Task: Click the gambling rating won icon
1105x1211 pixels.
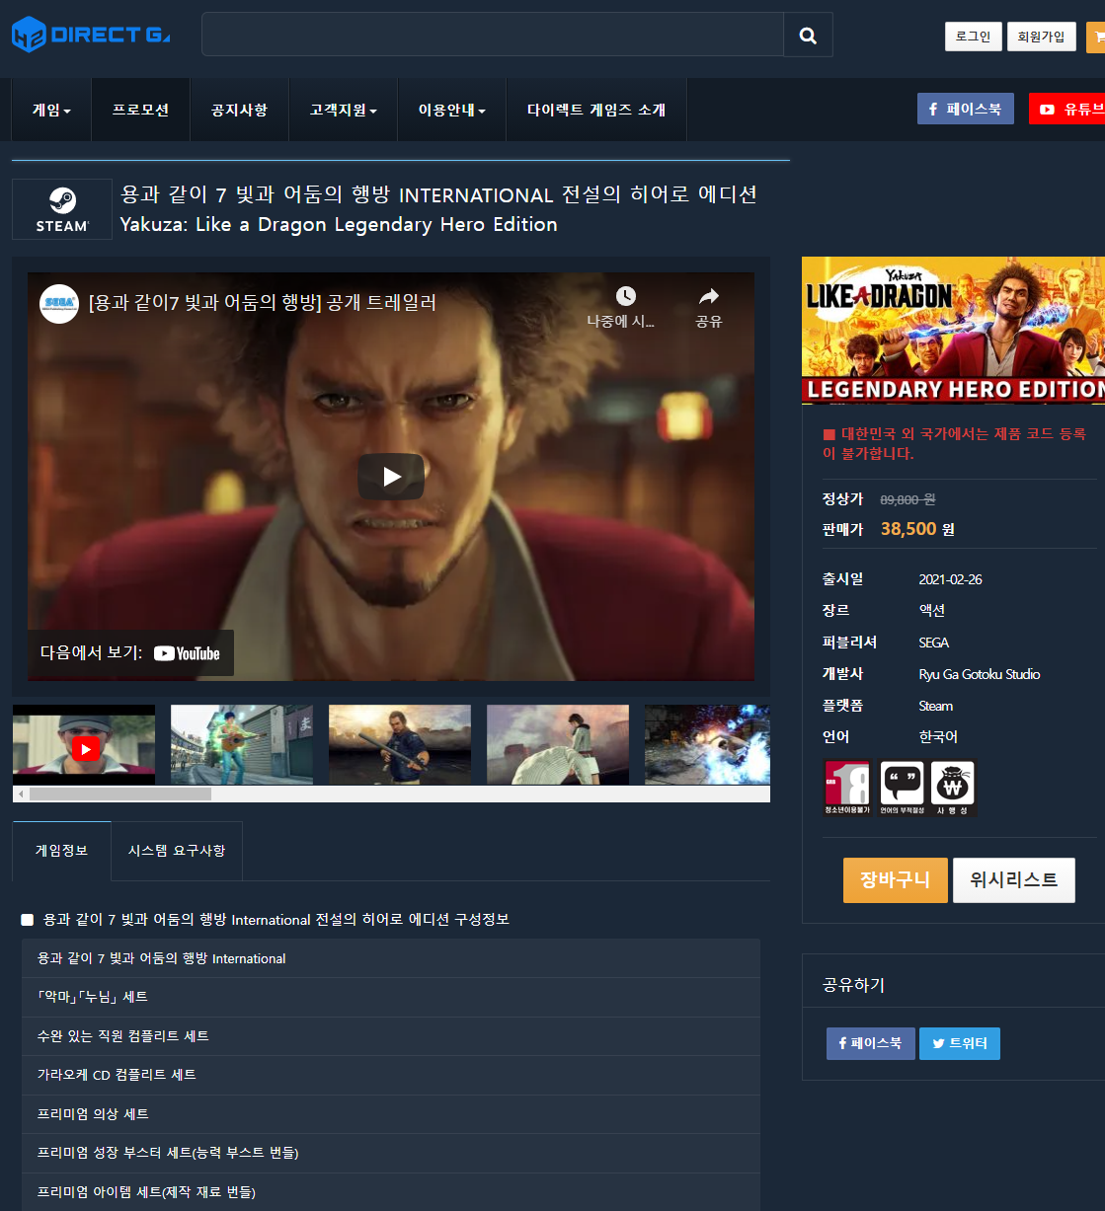Action: coord(953,787)
